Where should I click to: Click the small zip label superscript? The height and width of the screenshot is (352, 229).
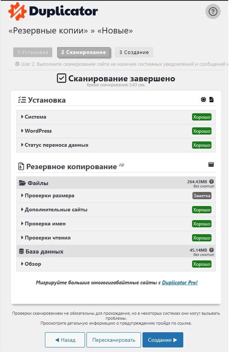[x=122, y=165]
